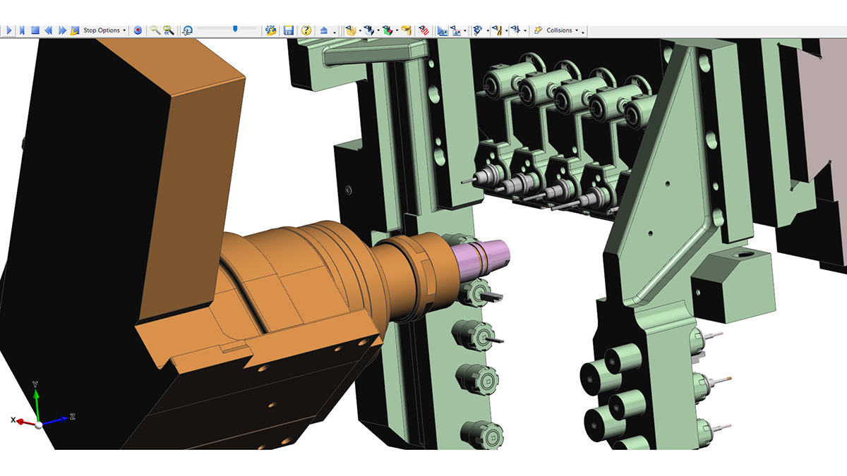Image resolution: width=847 pixels, height=476 pixels.
Task: Stop the simulation with the square button
Action: click(x=35, y=30)
